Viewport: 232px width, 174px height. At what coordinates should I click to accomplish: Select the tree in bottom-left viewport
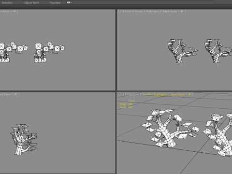coord(19,146)
